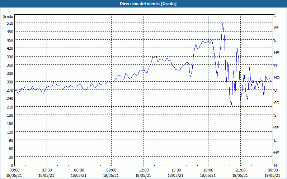Click the 00:00 time above 19/05/21

273,170
